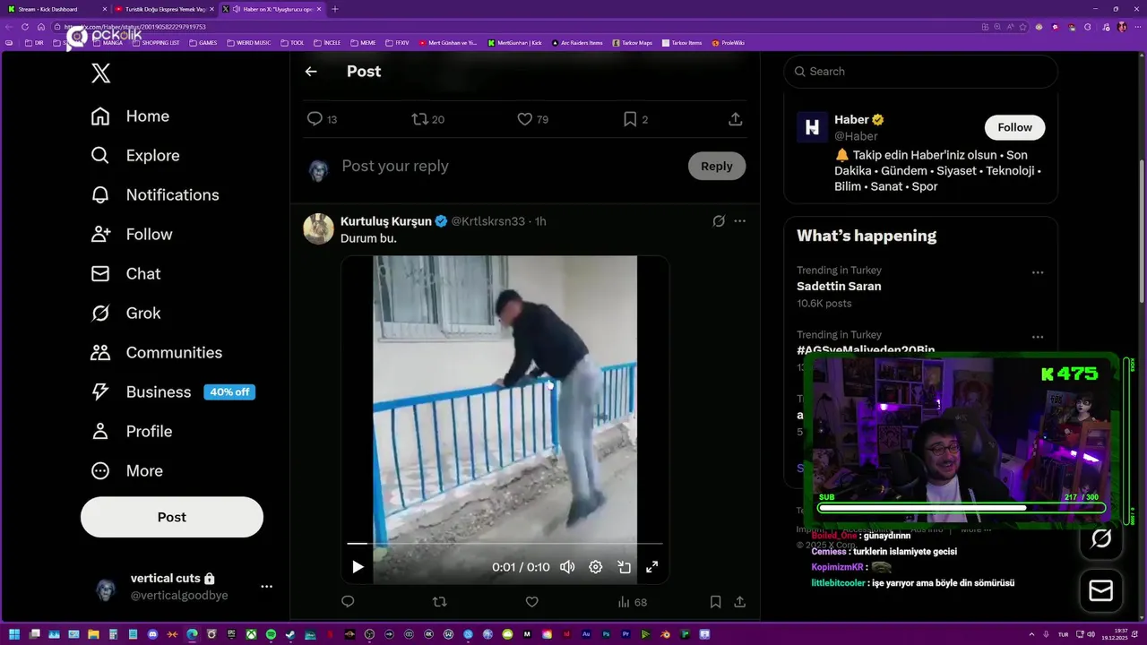Open Kurtuluş Kurşun's profile via the display name
This screenshot has width=1147, height=645.
pyautogui.click(x=386, y=221)
